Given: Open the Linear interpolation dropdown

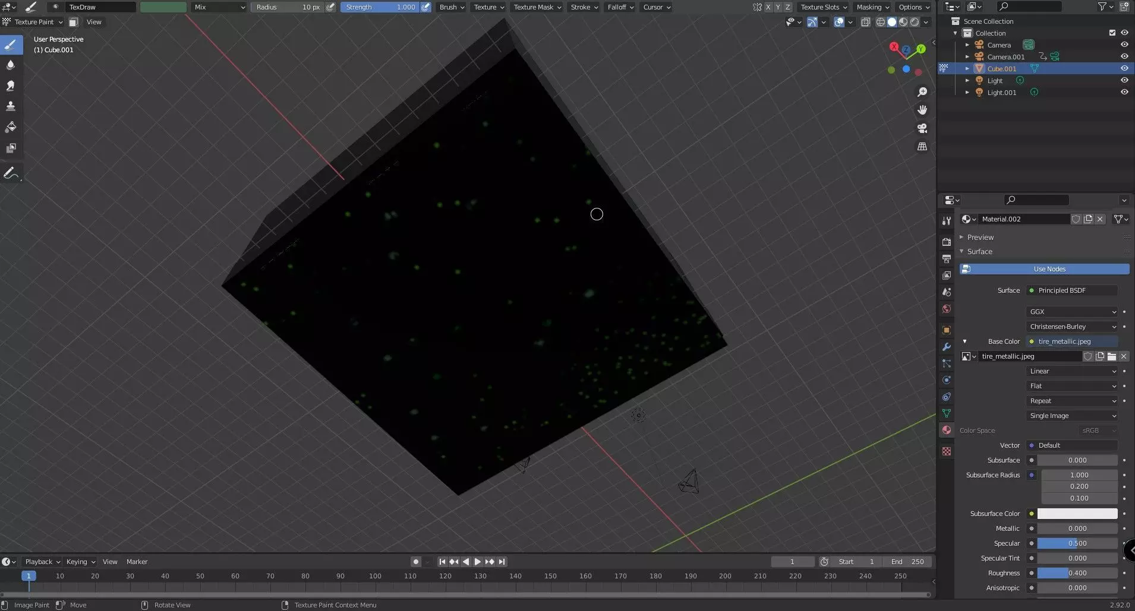Looking at the screenshot, I should (1072, 371).
